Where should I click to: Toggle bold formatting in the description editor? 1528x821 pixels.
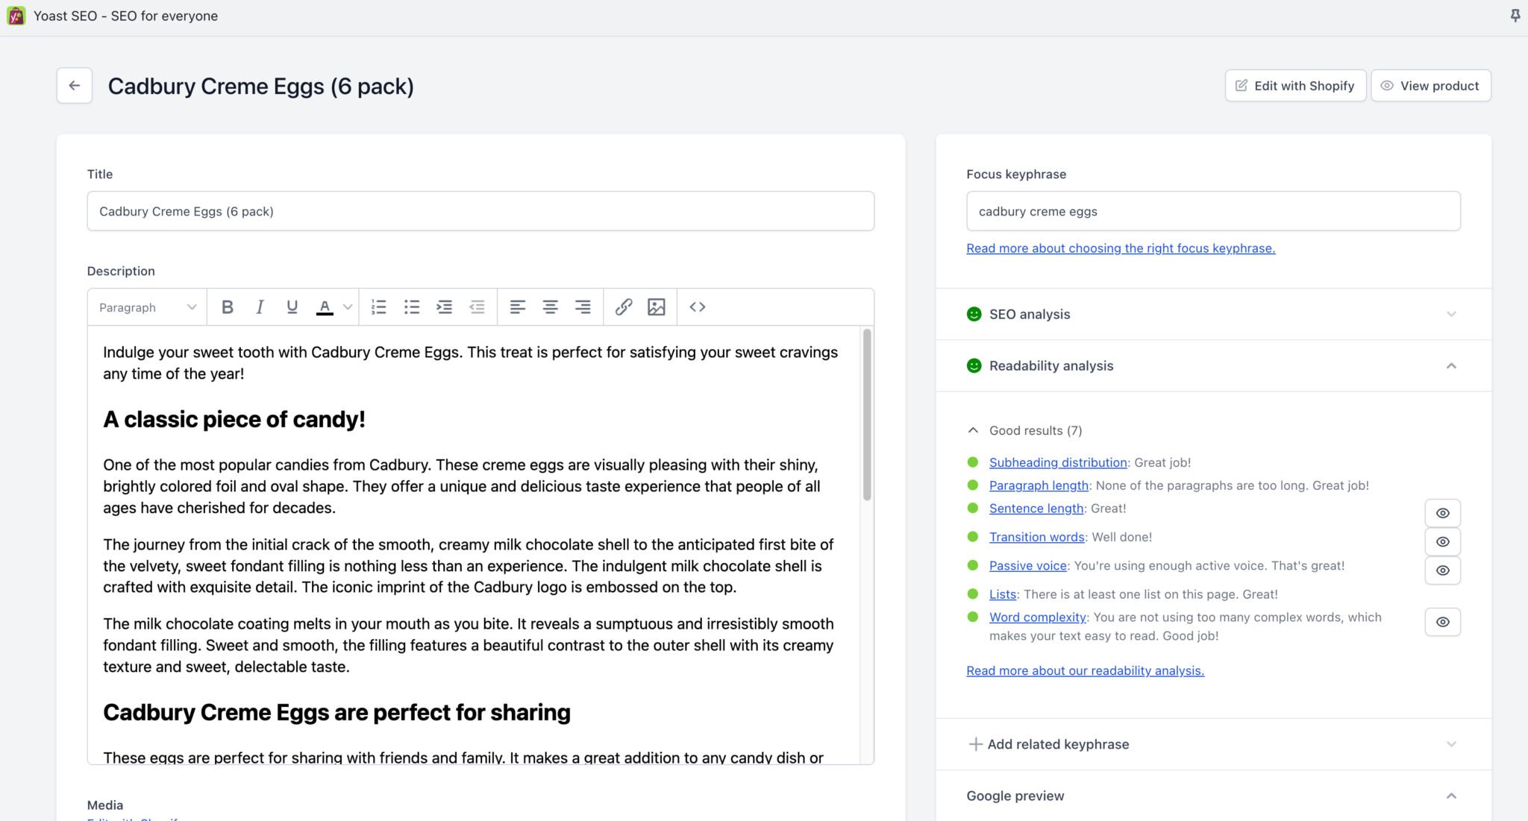tap(227, 306)
